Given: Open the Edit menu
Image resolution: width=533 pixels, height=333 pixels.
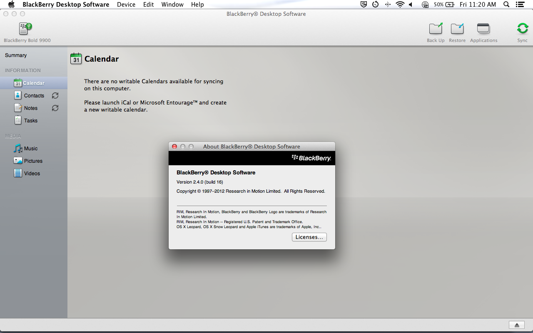Looking at the screenshot, I should click(x=148, y=5).
